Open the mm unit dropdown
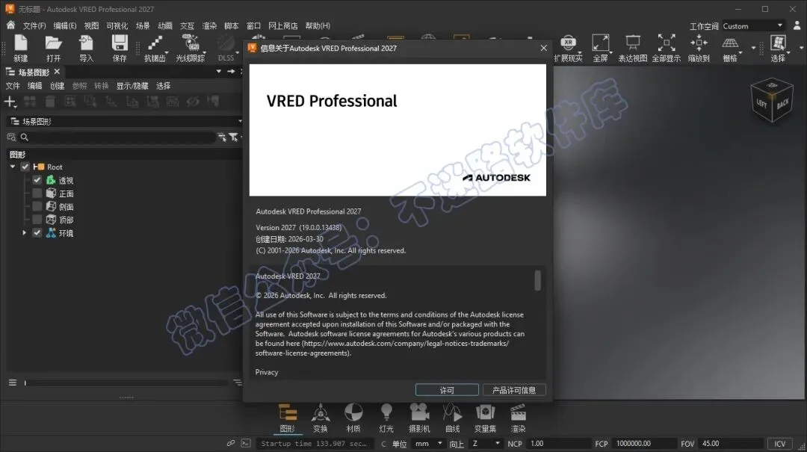 point(429,444)
